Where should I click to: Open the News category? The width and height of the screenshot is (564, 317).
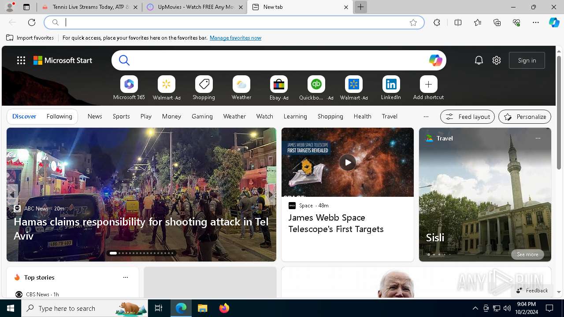(95, 116)
